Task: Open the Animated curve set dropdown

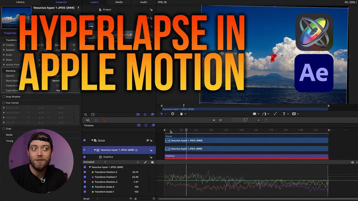Action: [x=95, y=162]
